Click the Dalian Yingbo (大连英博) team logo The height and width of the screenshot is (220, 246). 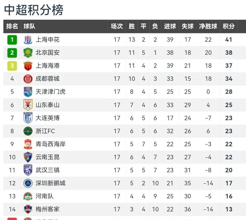pyautogui.click(x=28, y=118)
